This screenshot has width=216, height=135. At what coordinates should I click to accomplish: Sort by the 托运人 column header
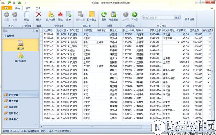[x=116, y=30]
